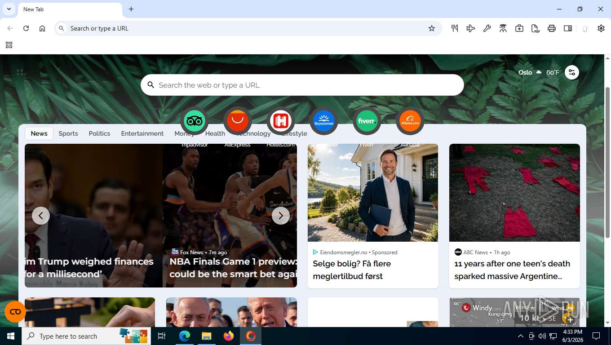This screenshot has height=345, width=611.
Task: Click the page's web search box
Action: point(302,85)
